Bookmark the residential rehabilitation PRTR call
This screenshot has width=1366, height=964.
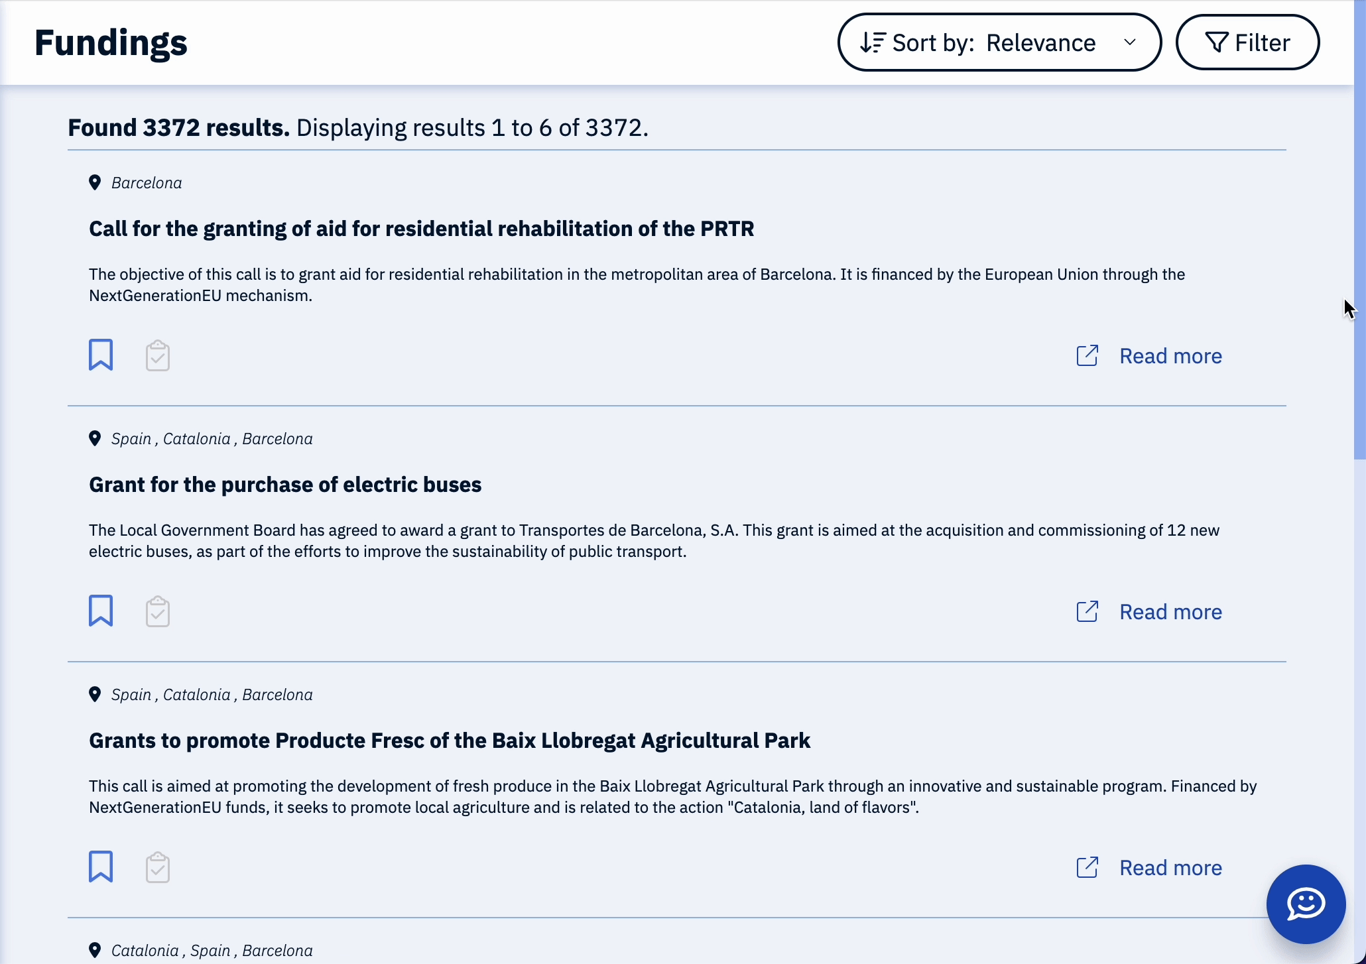pyautogui.click(x=101, y=355)
